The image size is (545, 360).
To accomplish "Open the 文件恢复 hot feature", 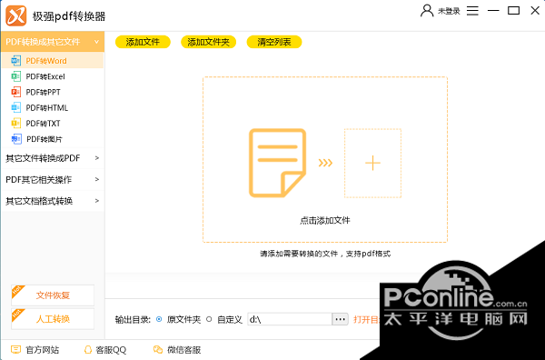I will coord(53,295).
